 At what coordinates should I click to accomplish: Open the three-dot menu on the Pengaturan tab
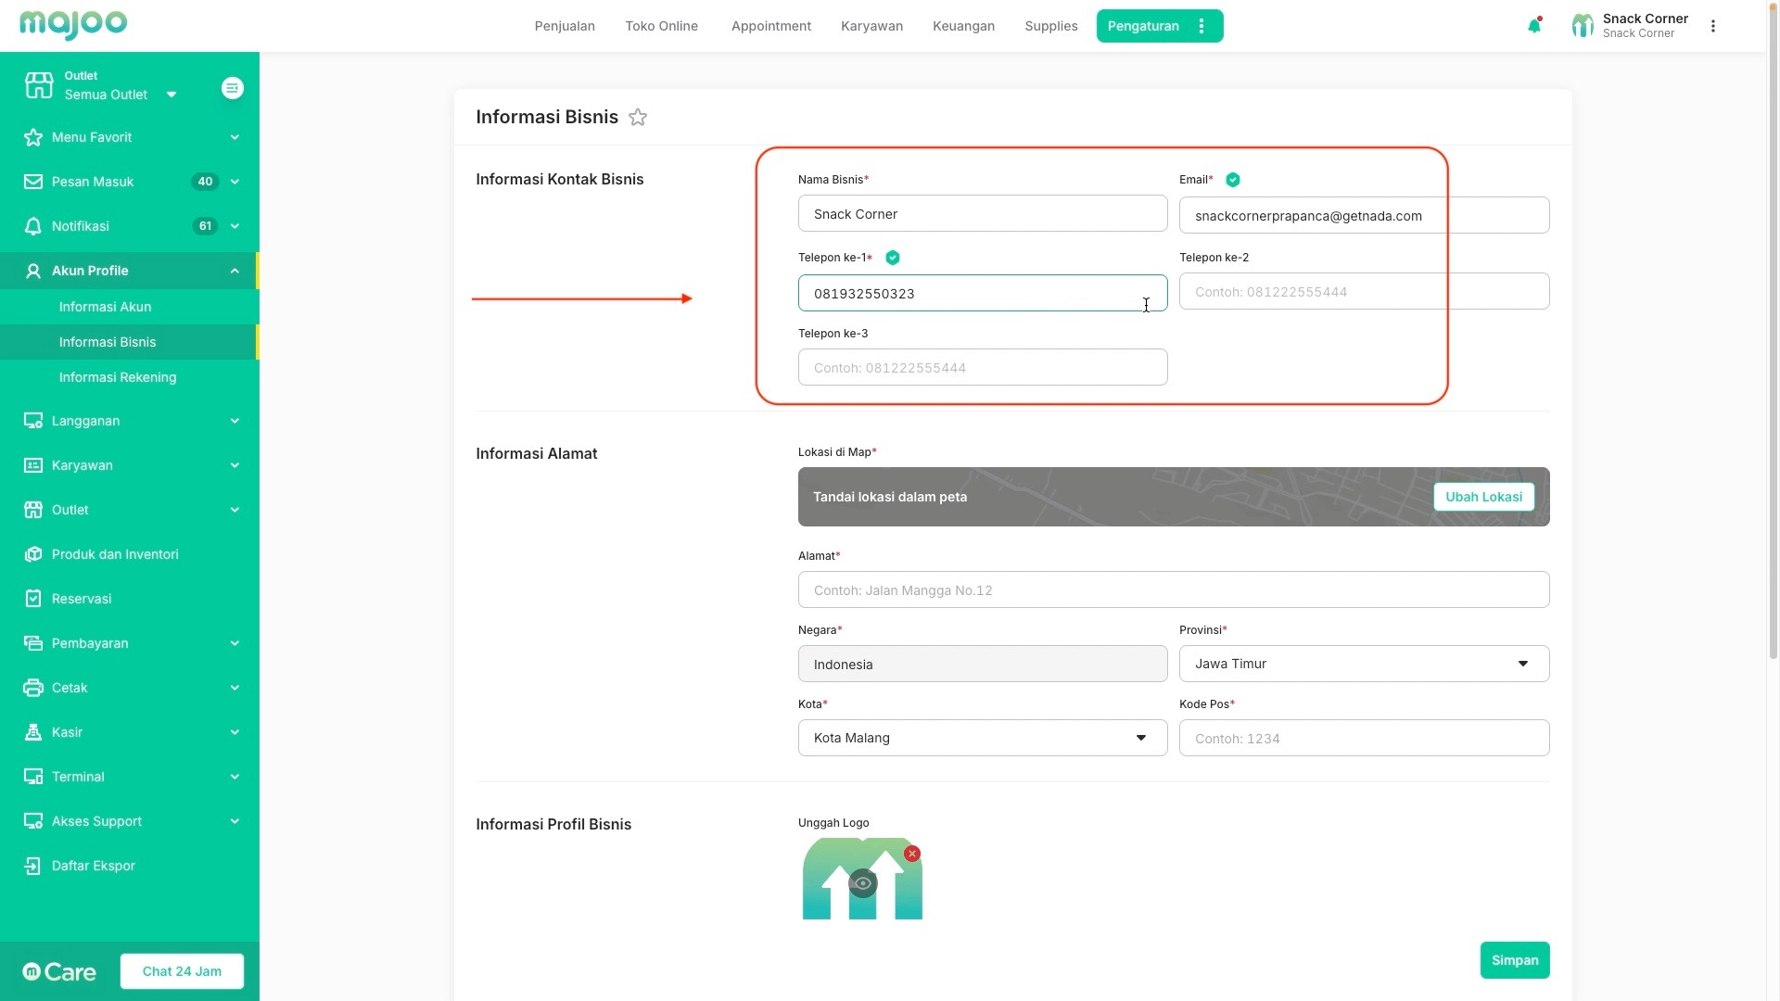(1201, 26)
